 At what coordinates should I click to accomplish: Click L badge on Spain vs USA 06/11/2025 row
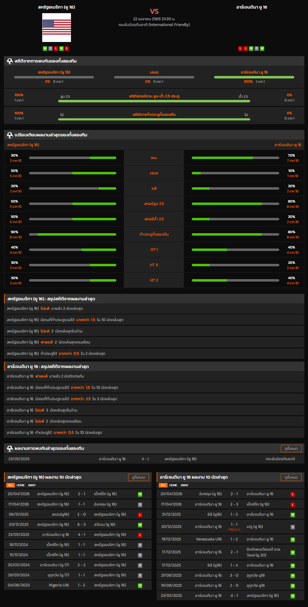(x=140, y=515)
